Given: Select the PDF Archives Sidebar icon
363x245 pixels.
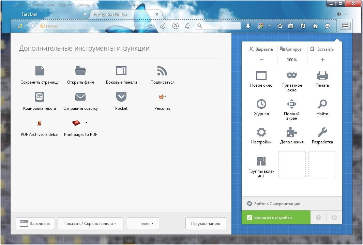Looking at the screenshot, I should [x=39, y=123].
